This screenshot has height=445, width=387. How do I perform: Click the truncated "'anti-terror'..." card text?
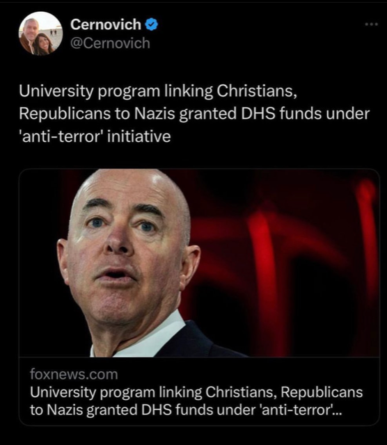coord(299,410)
